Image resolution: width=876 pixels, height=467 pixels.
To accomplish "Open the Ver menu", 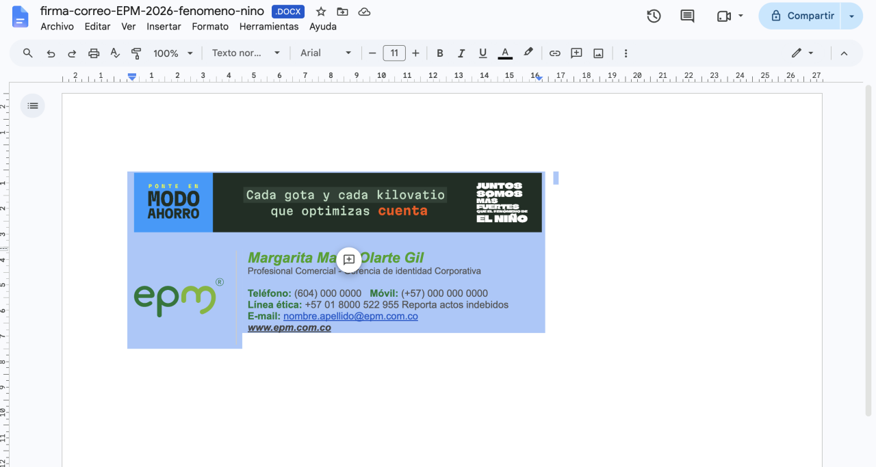I will tap(129, 27).
